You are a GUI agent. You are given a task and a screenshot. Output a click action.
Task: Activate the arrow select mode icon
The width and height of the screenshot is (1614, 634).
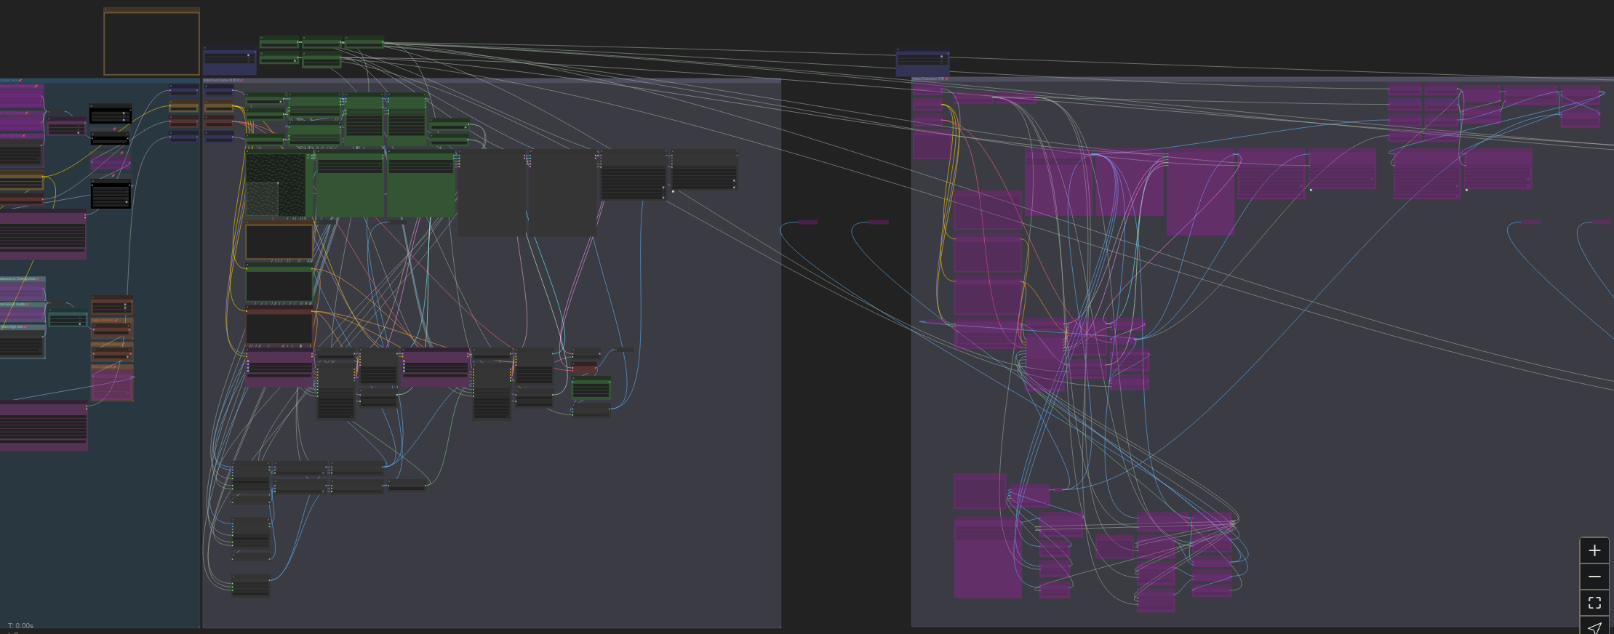1594,627
